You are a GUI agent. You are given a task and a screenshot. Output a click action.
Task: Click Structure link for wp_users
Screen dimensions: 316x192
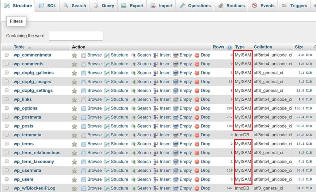click(119, 179)
